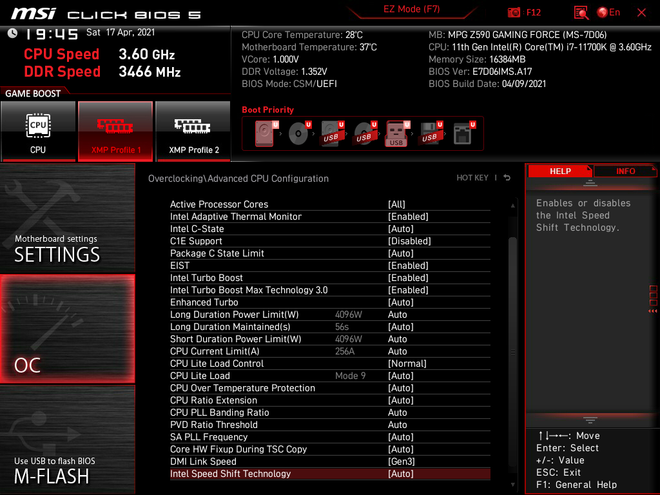Viewport: 660px width, 495px height.
Task: Enable the CPU game boost button
Action: point(38,131)
